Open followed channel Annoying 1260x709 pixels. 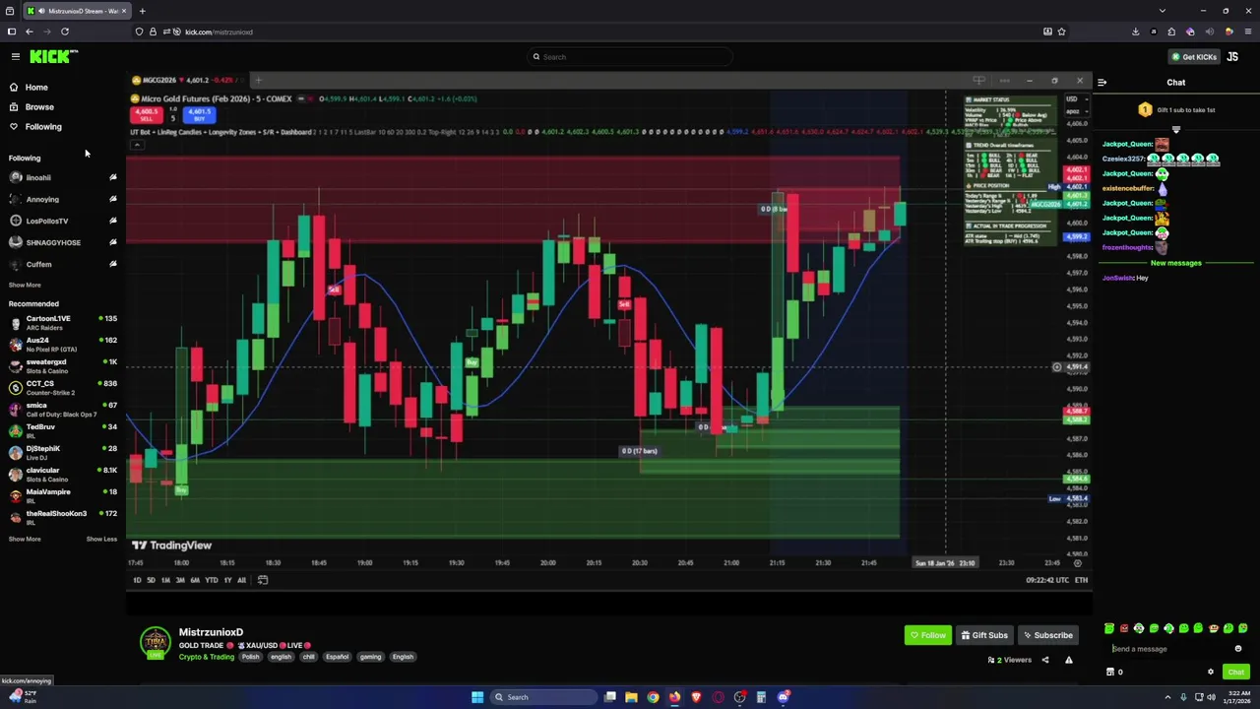click(x=42, y=199)
